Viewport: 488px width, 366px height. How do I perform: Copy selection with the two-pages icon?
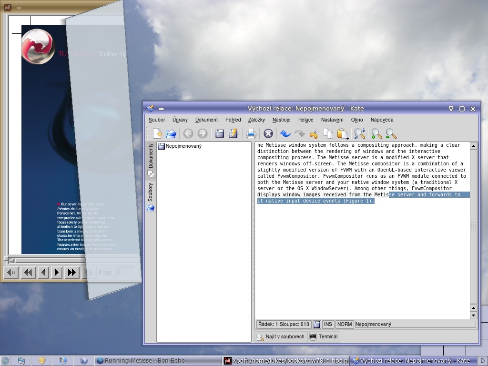[x=328, y=133]
